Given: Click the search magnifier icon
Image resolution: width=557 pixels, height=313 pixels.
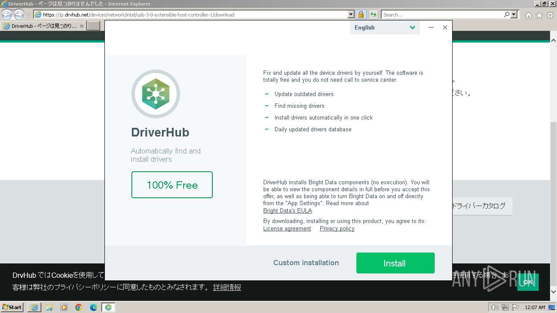Looking at the screenshot, I should pos(507,14).
